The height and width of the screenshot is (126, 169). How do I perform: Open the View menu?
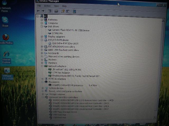tap(56, 6)
